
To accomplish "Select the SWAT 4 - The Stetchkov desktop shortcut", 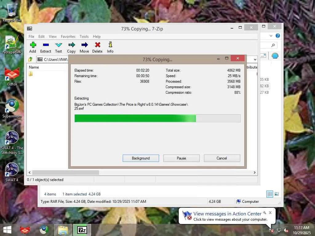I will coord(12,143).
